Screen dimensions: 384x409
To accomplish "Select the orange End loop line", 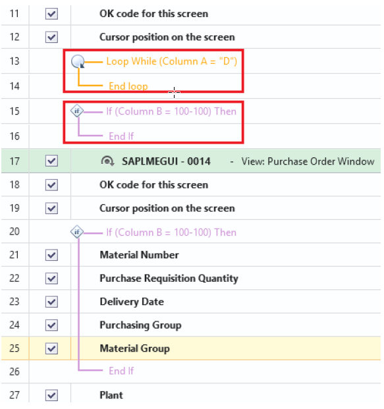I will point(128,86).
